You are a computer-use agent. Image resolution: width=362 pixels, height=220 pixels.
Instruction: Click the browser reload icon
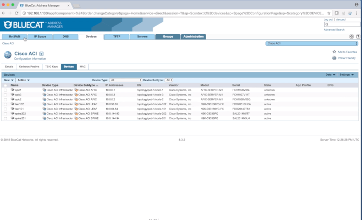(17, 13)
